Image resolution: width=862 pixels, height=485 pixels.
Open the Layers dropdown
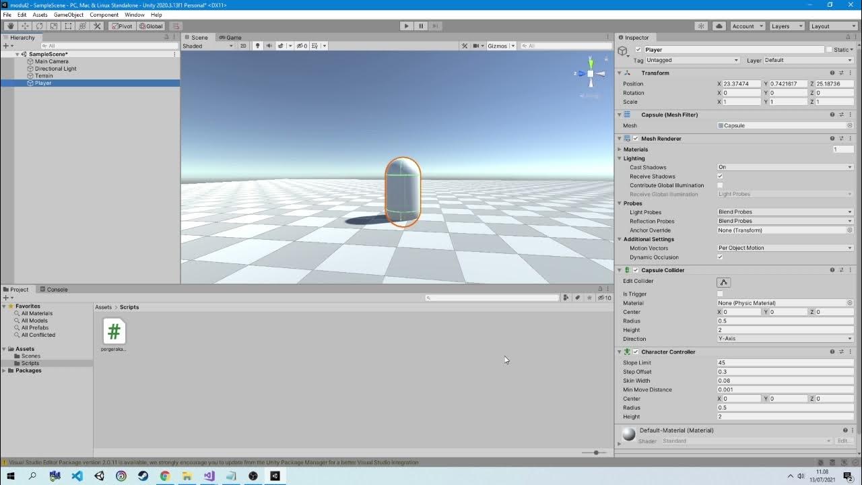coord(787,26)
